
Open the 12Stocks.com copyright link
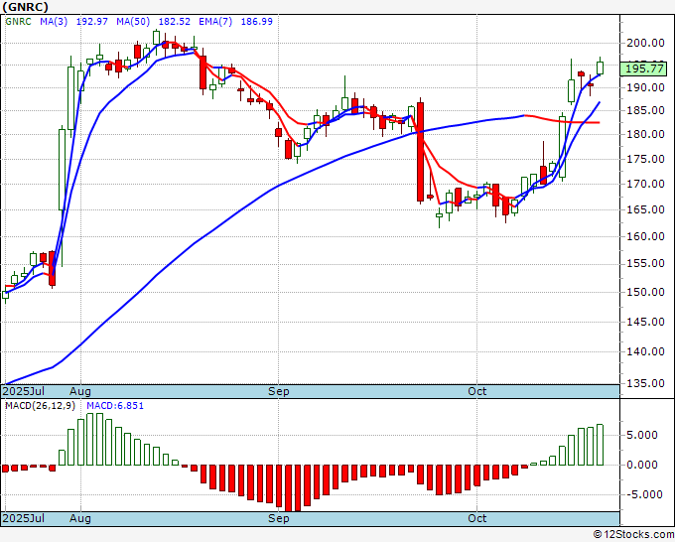633,534
